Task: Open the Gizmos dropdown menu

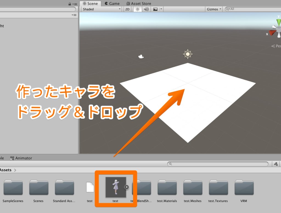Action: pyautogui.click(x=213, y=9)
